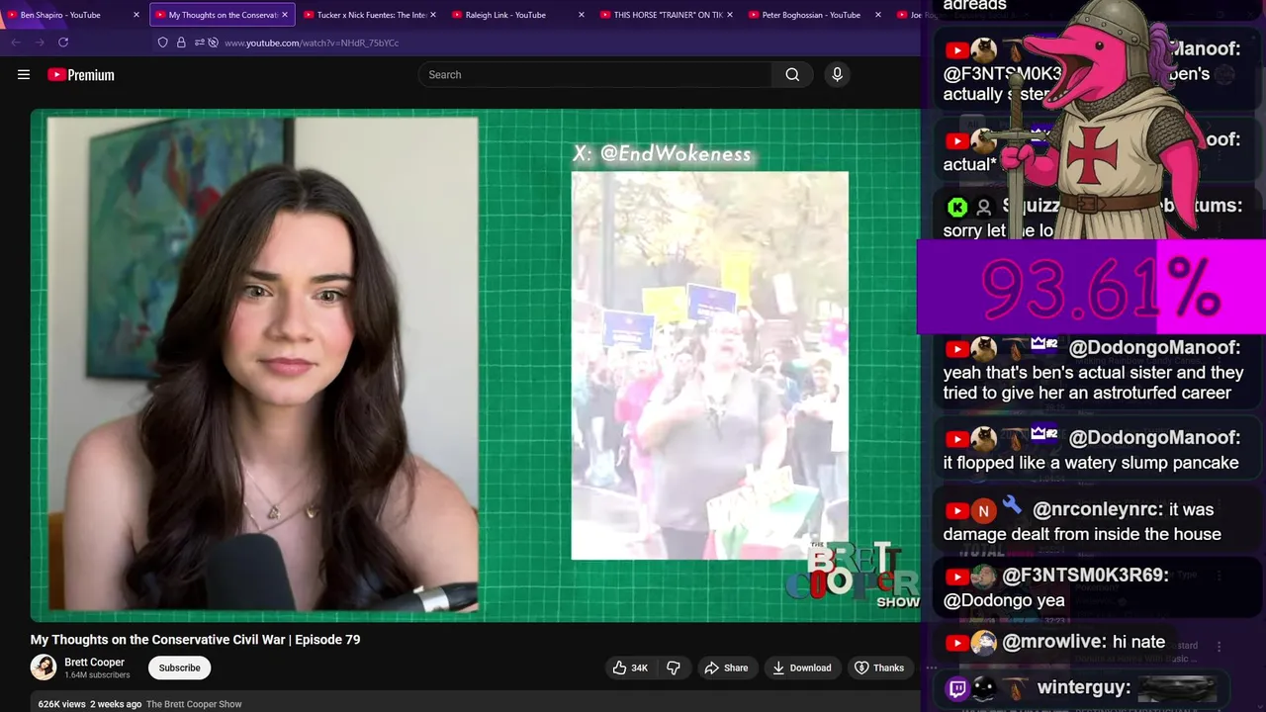Close the Peter Boghossian - YouTube tab
The height and width of the screenshot is (712, 1266).
[878, 15]
